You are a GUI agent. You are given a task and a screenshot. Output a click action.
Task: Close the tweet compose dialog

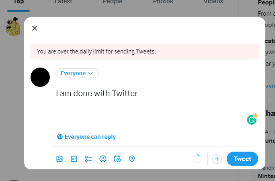pyautogui.click(x=35, y=28)
